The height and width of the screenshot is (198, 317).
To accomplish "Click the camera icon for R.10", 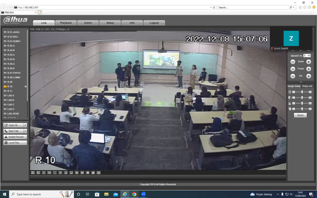I will [5, 87].
